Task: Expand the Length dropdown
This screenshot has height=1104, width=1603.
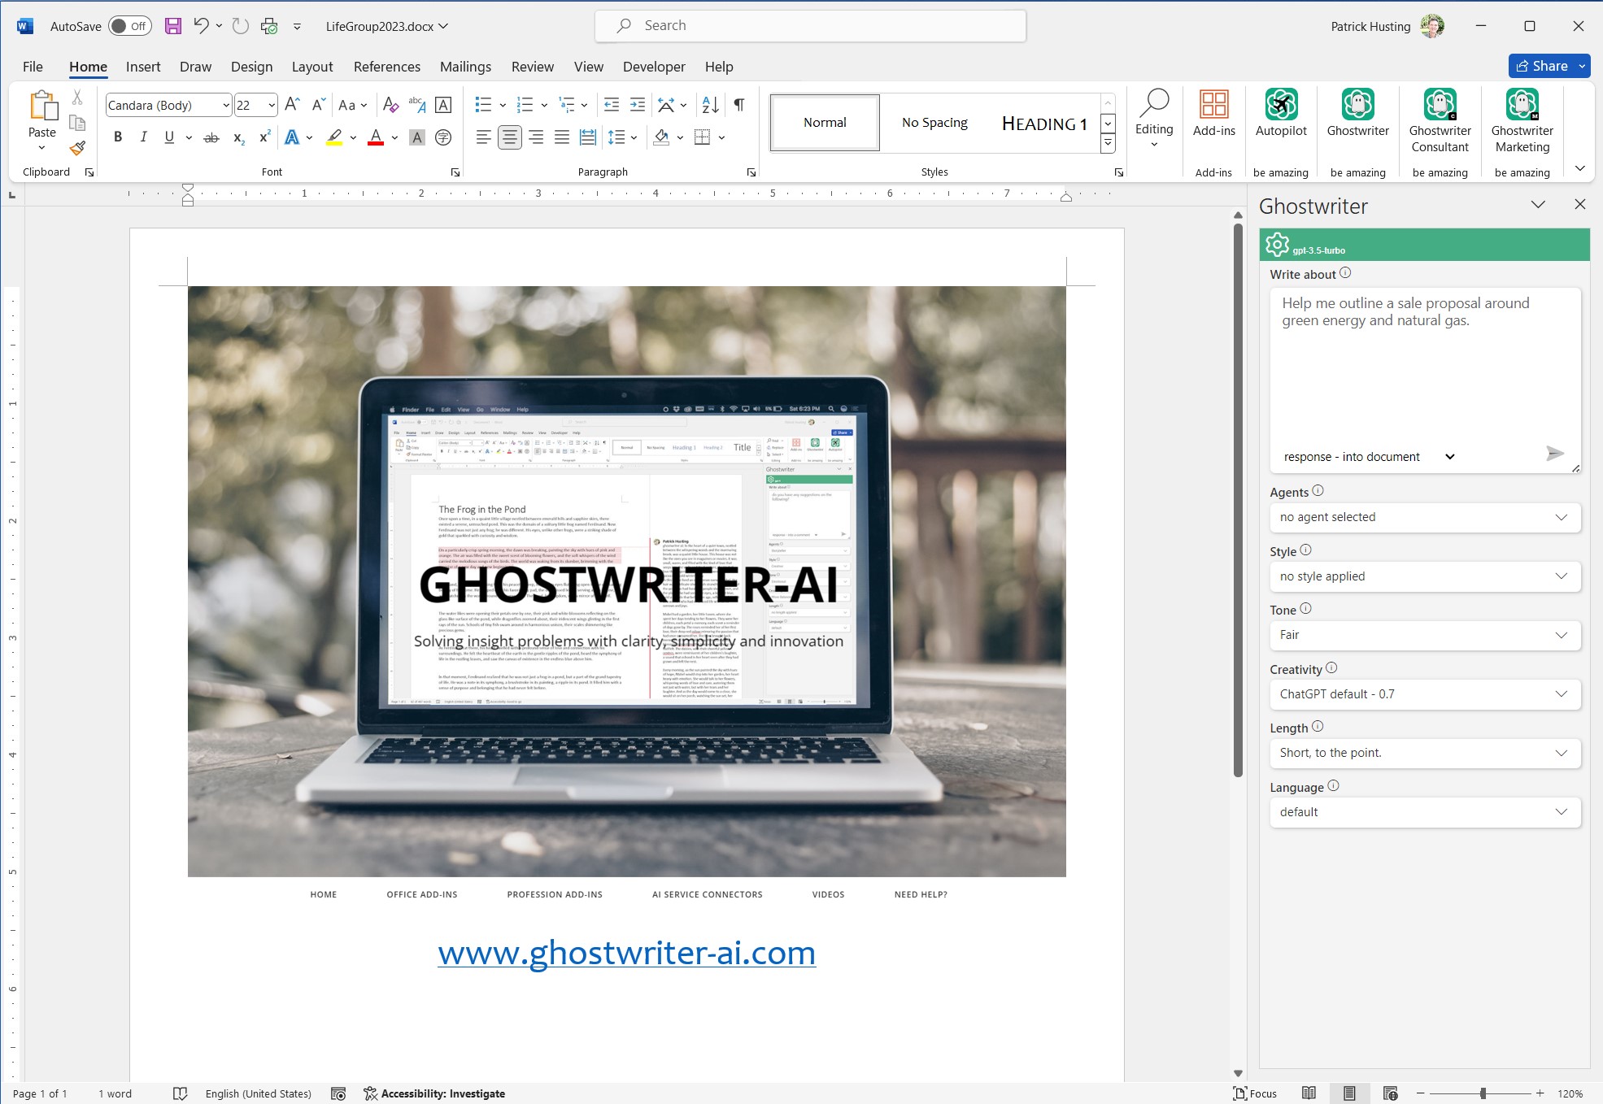Action: pos(1424,753)
